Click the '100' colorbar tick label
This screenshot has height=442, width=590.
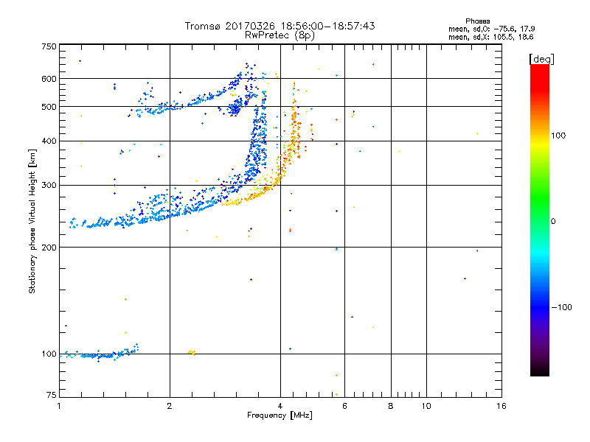tap(558, 136)
